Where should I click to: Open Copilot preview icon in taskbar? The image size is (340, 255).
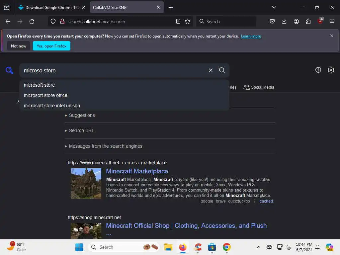pos(329,247)
